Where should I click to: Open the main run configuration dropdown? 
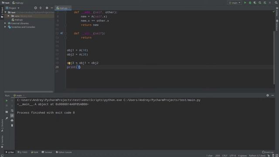[235, 3]
